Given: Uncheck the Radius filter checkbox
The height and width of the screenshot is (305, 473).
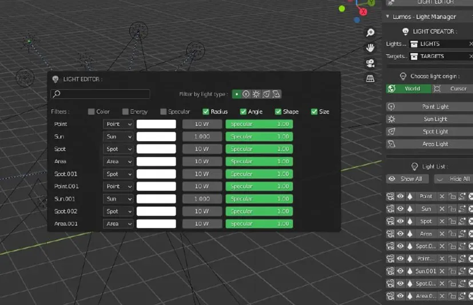Looking at the screenshot, I should point(206,112).
